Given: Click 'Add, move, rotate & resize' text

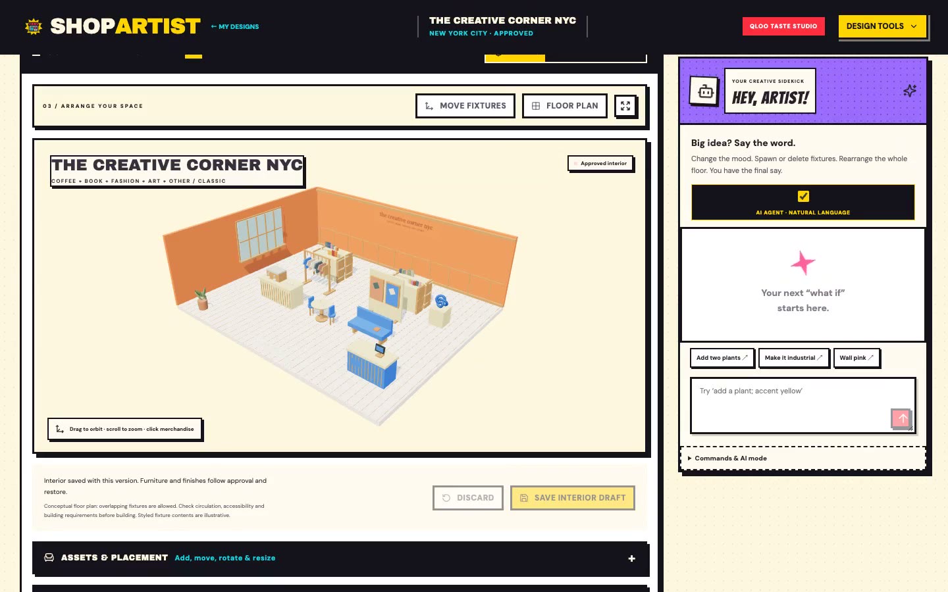Looking at the screenshot, I should click(x=225, y=558).
